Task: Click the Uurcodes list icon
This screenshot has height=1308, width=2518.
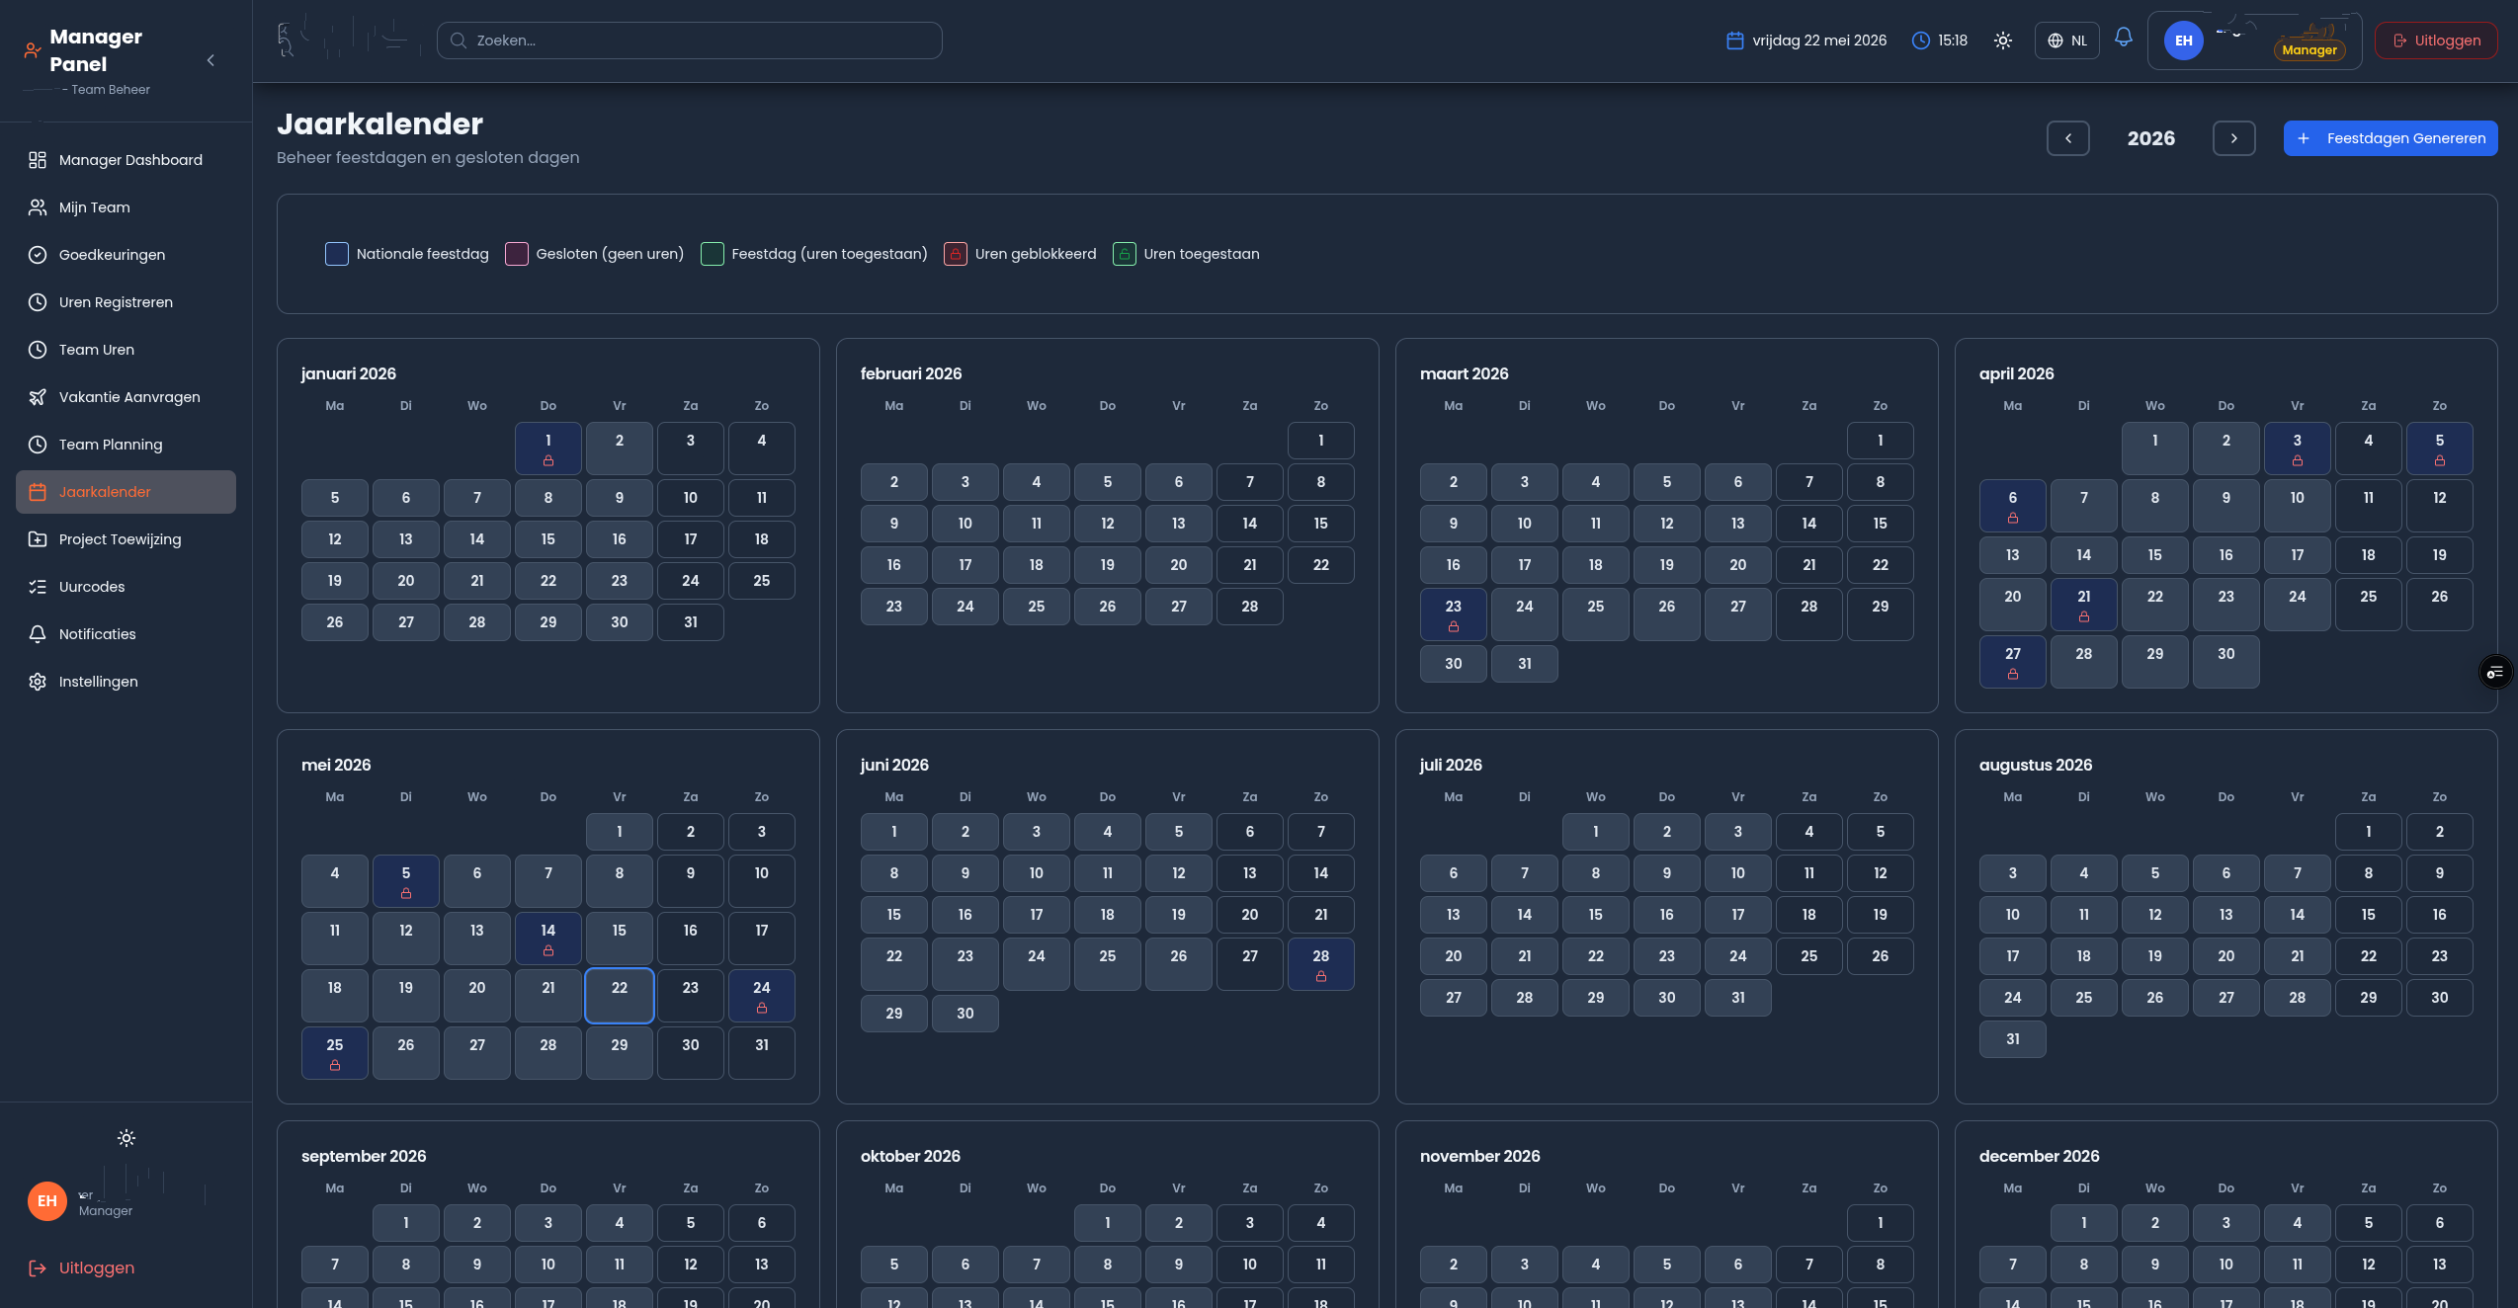Action: pos(38,587)
